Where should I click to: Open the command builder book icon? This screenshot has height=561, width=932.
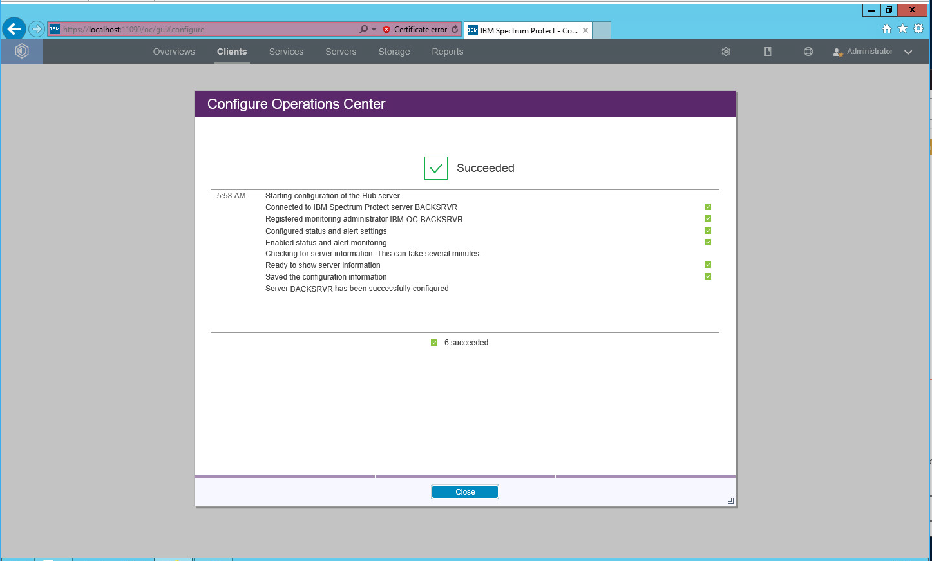(x=767, y=52)
